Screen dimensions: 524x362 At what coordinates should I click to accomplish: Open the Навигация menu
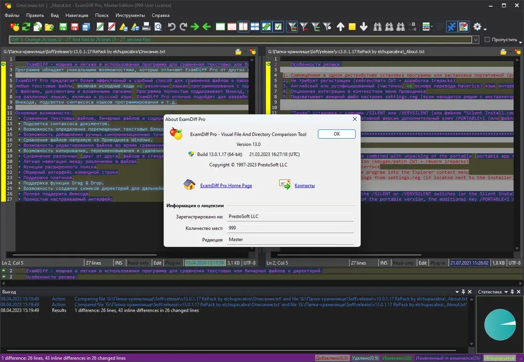pyautogui.click(x=77, y=15)
